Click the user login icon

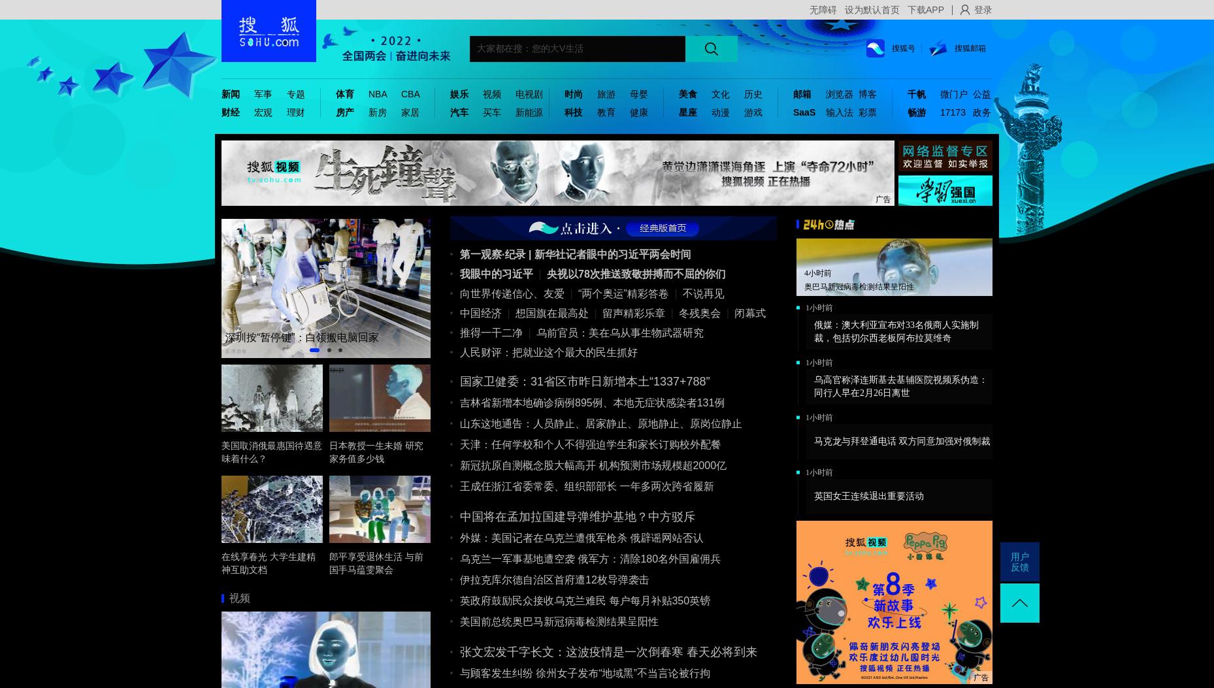964,10
